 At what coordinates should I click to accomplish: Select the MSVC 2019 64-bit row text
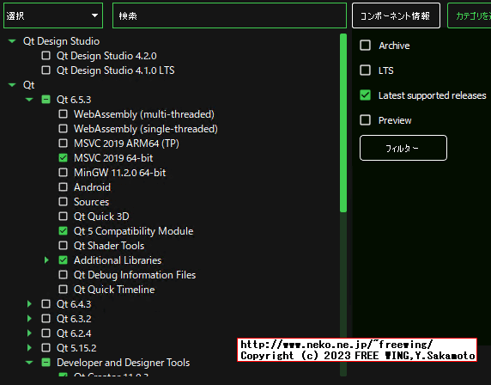point(113,158)
